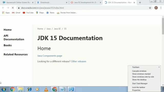Follow Other releases link
Viewport: 164px width, 92px height.
pos(79,61)
